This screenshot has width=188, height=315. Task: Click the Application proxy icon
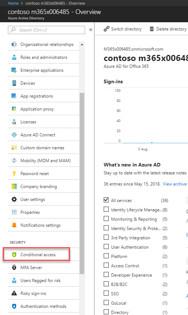coord(14,109)
